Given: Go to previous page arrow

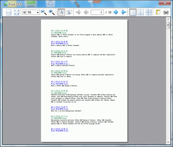Looking at the screenshot, I should [86, 12].
